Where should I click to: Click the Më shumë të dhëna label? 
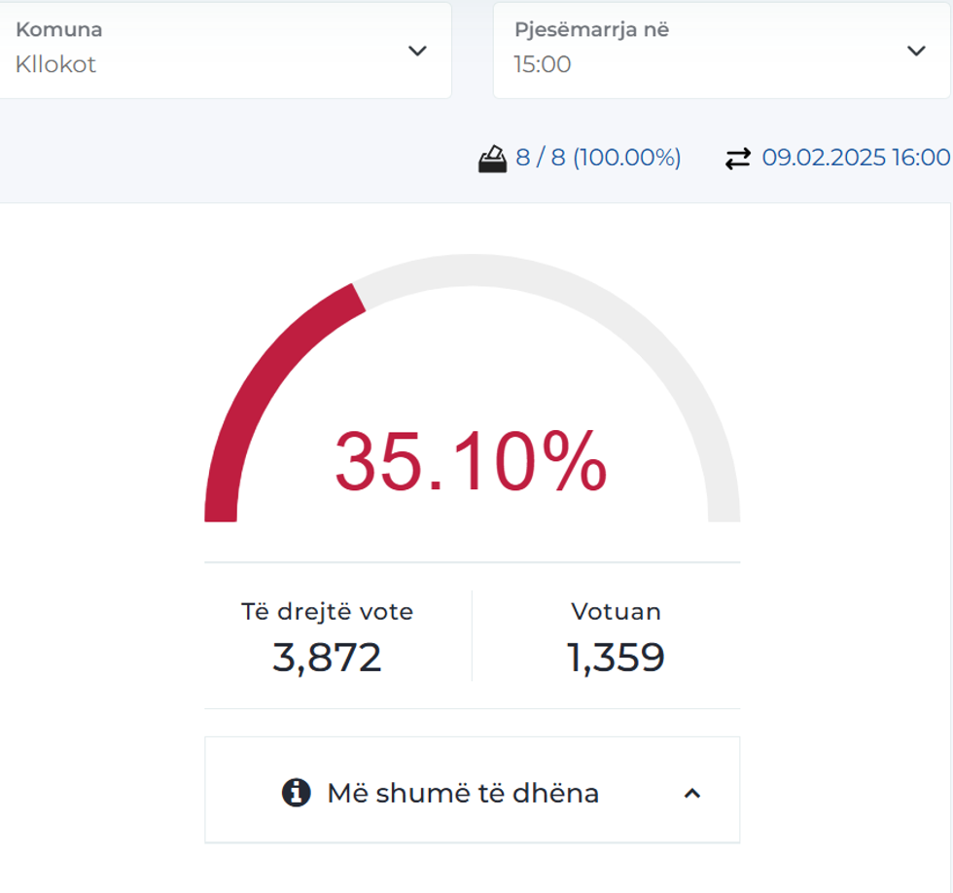[463, 794]
